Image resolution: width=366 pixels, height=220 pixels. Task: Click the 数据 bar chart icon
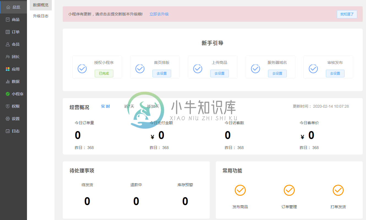(8, 82)
